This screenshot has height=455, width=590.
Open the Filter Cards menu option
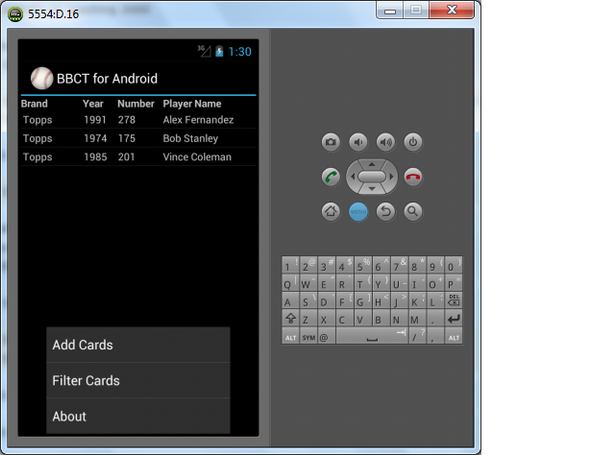click(138, 380)
